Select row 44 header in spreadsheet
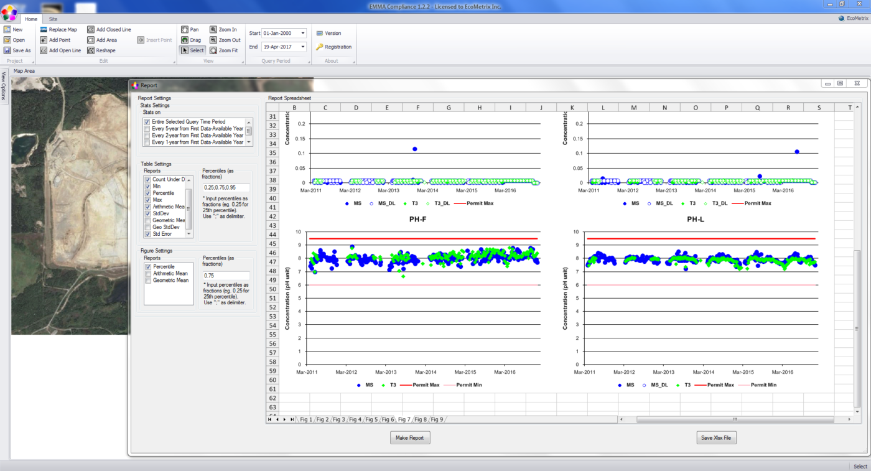The height and width of the screenshot is (471, 871). (x=272, y=234)
